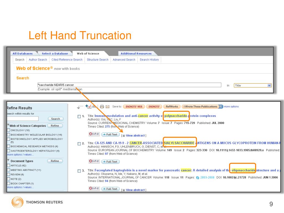Check BIOCHEMISTRY MOLECULAR BIOLOGY (14) category
284x213 pixels.
[8, 135]
